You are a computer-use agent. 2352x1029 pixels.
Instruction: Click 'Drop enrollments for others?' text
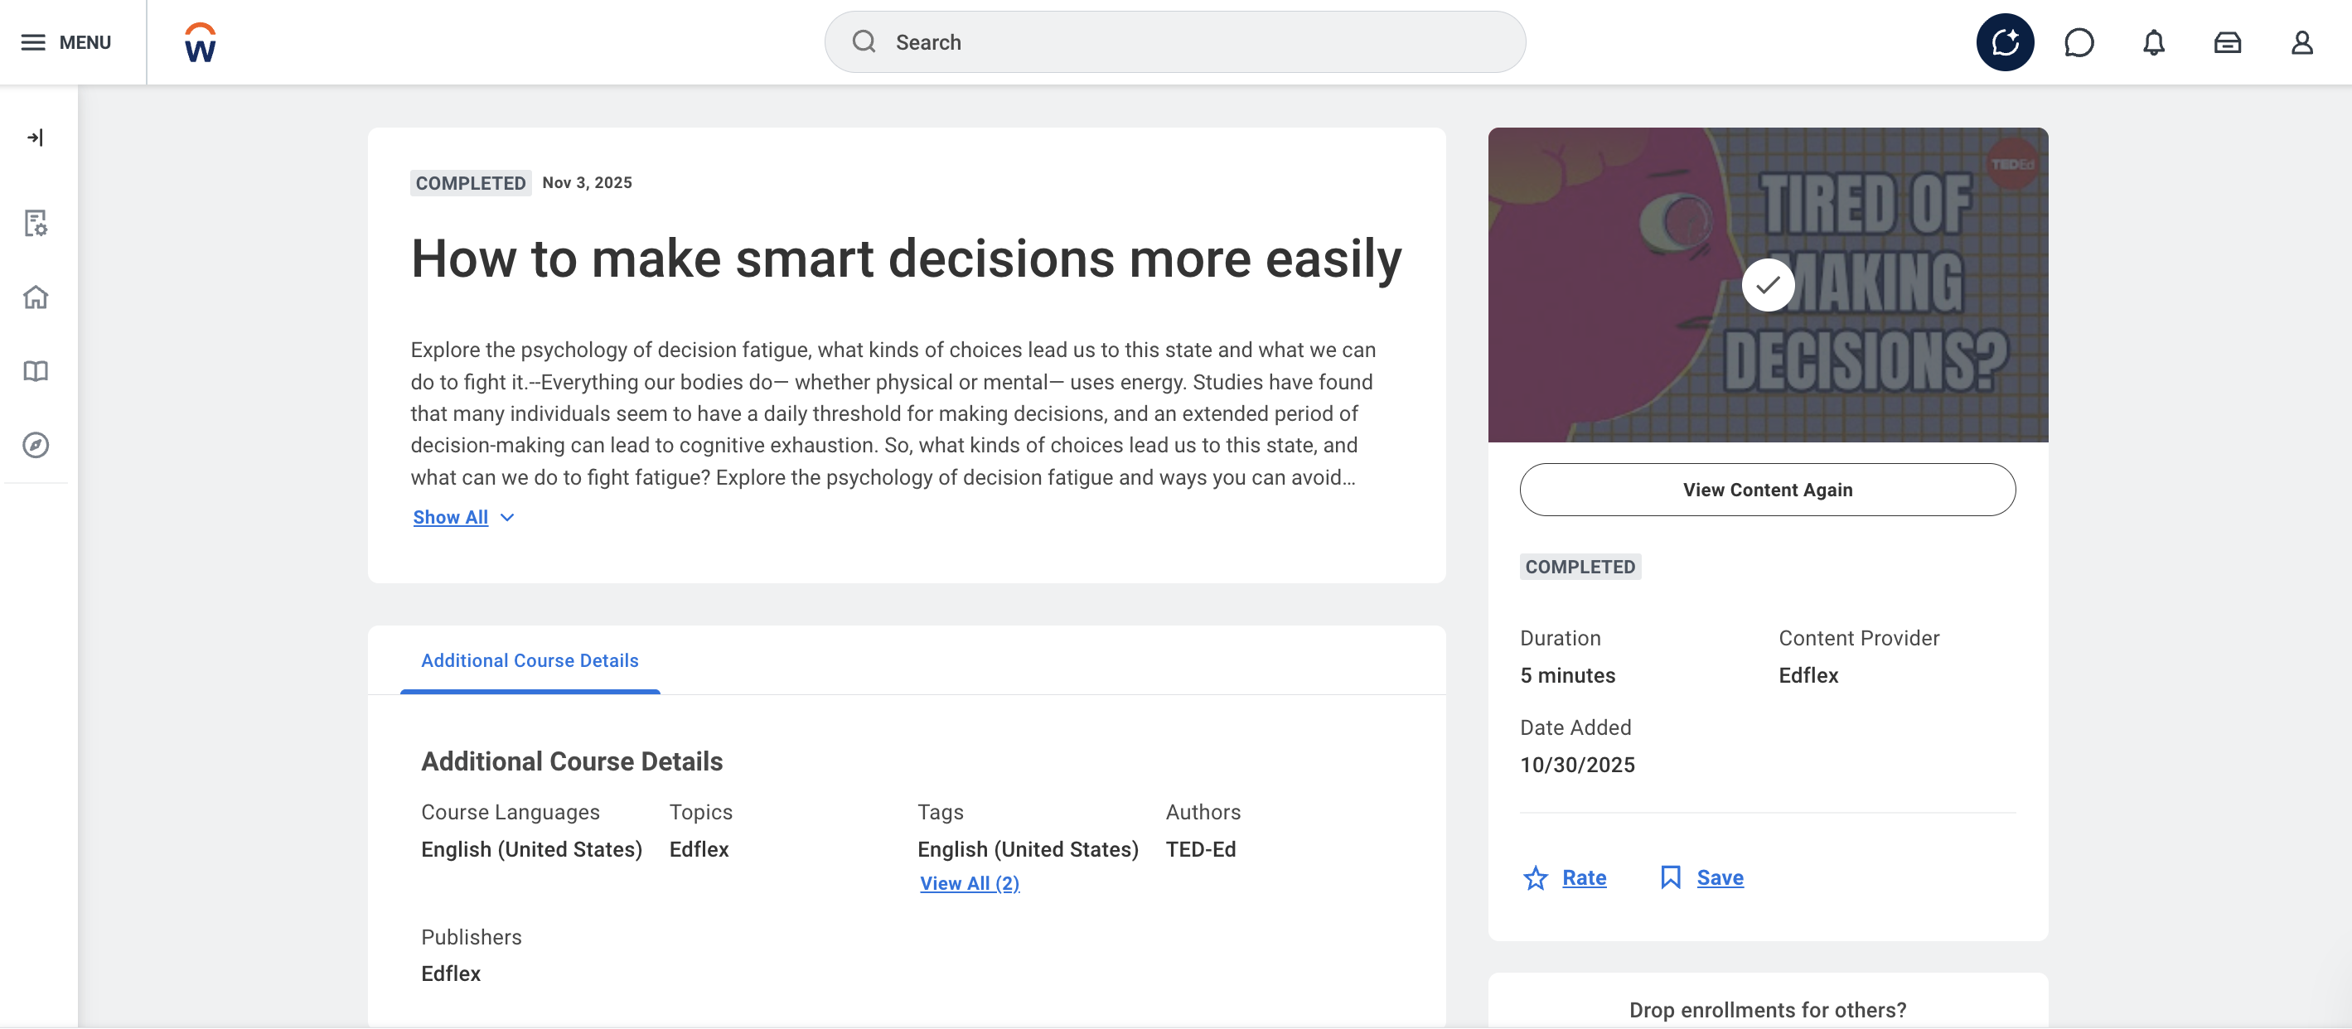(x=1768, y=1011)
